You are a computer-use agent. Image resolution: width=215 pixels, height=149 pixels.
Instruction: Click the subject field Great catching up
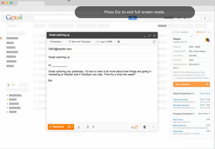click(x=102, y=57)
